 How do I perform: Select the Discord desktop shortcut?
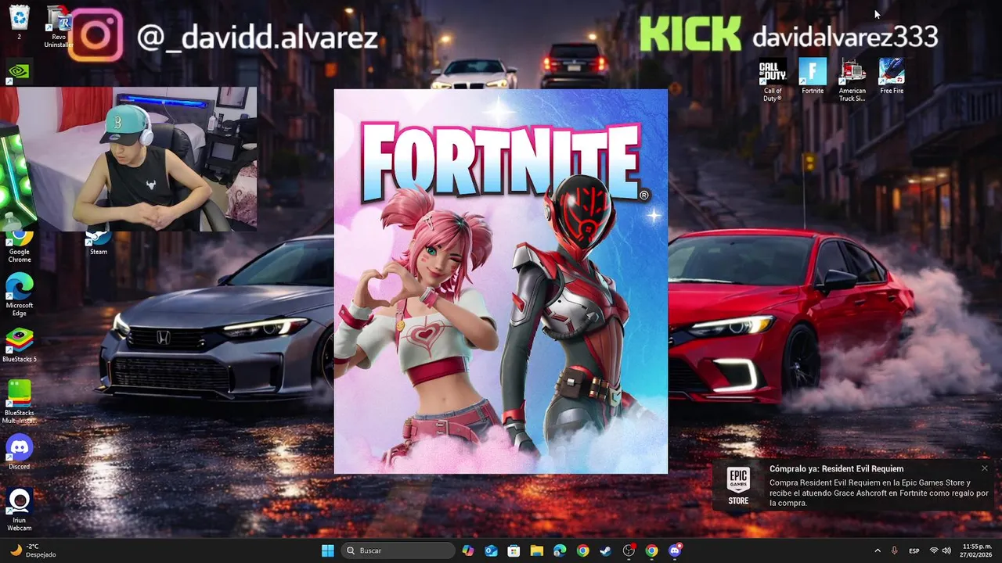20,453
